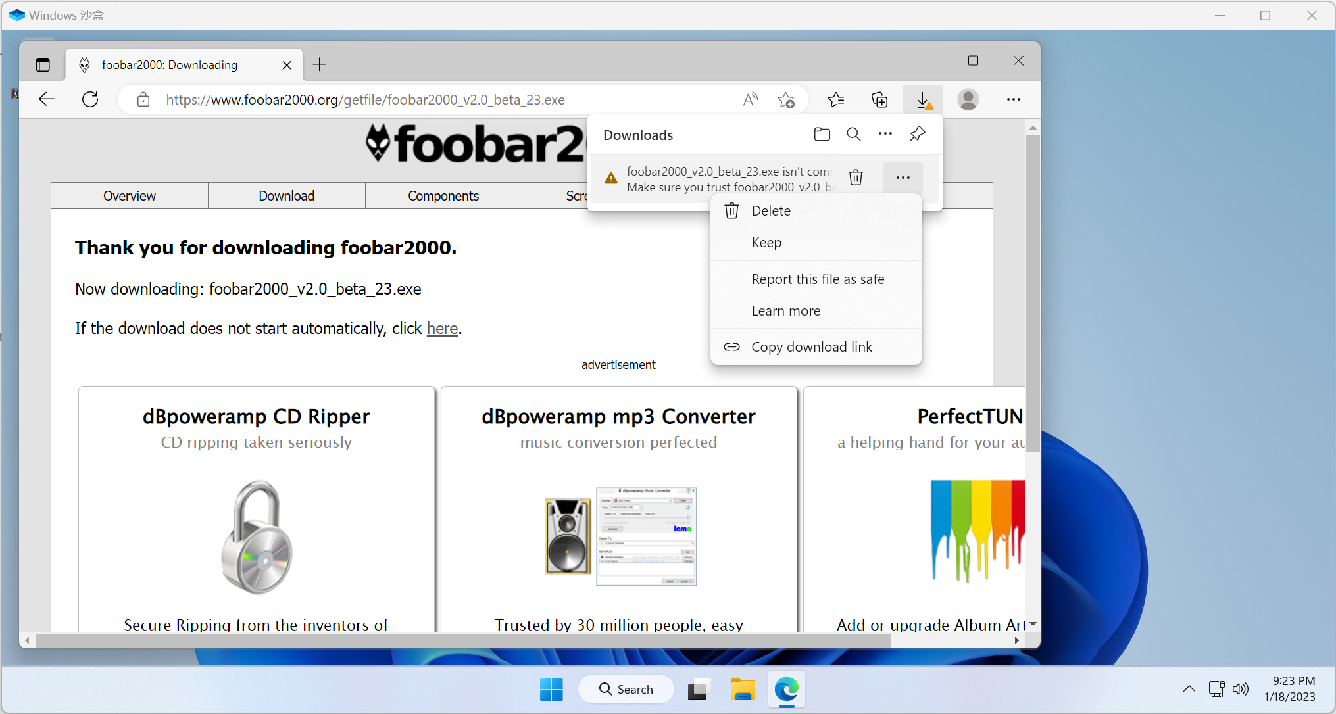This screenshot has width=1336, height=714.
Task: Open Collections icon in Edge toolbar
Action: point(879,100)
